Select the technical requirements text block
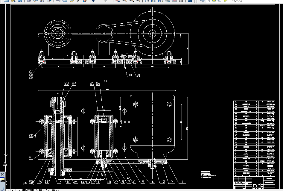 coord(208,174)
